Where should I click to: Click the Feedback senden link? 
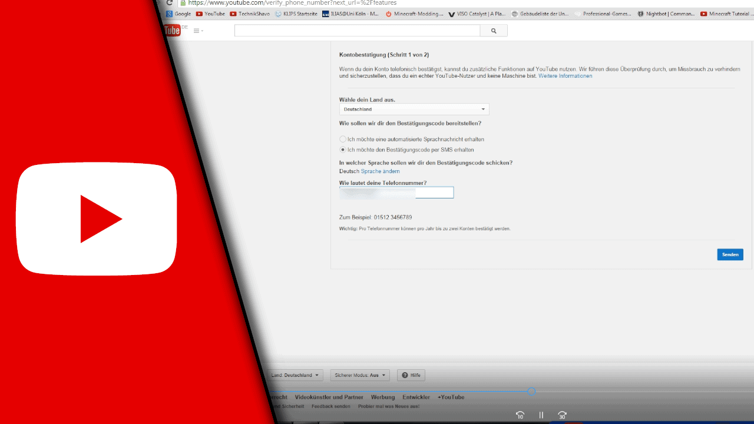331,406
